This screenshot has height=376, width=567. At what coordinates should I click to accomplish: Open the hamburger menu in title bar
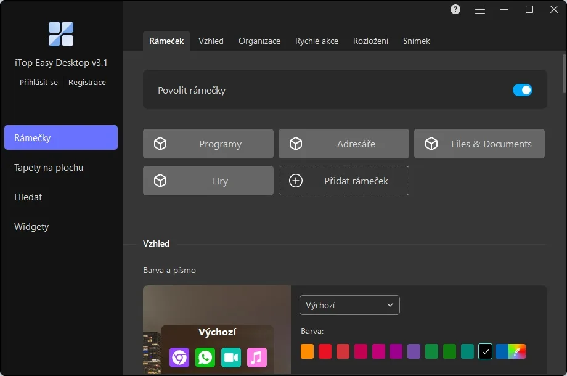(x=480, y=9)
